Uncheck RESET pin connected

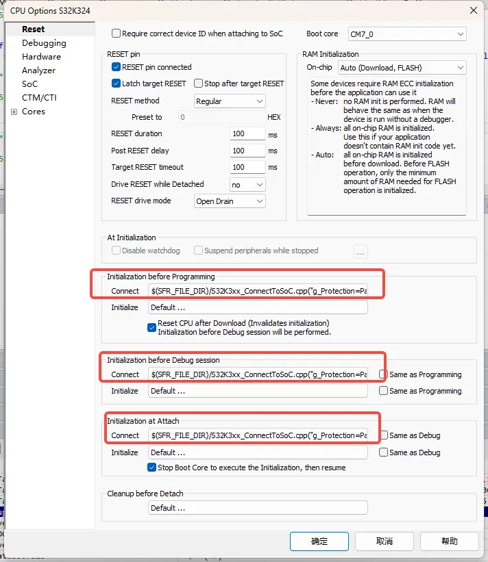click(116, 67)
